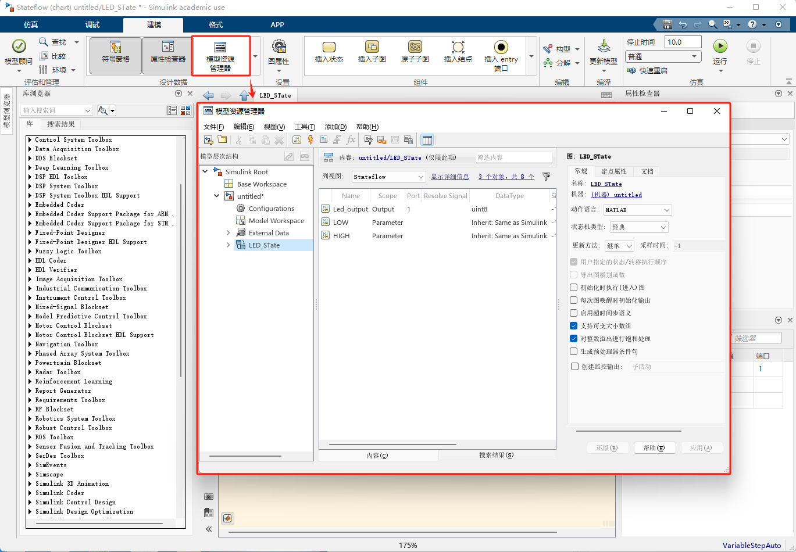Click the 帮助(H) button in dialog
Screen dimensions: 796x552
click(x=654, y=448)
